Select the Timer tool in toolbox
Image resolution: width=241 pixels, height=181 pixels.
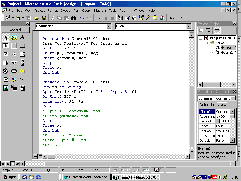(x=6, y=71)
